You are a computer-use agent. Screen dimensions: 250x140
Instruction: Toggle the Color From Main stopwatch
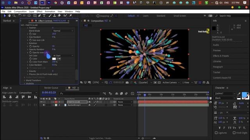tap(30, 62)
